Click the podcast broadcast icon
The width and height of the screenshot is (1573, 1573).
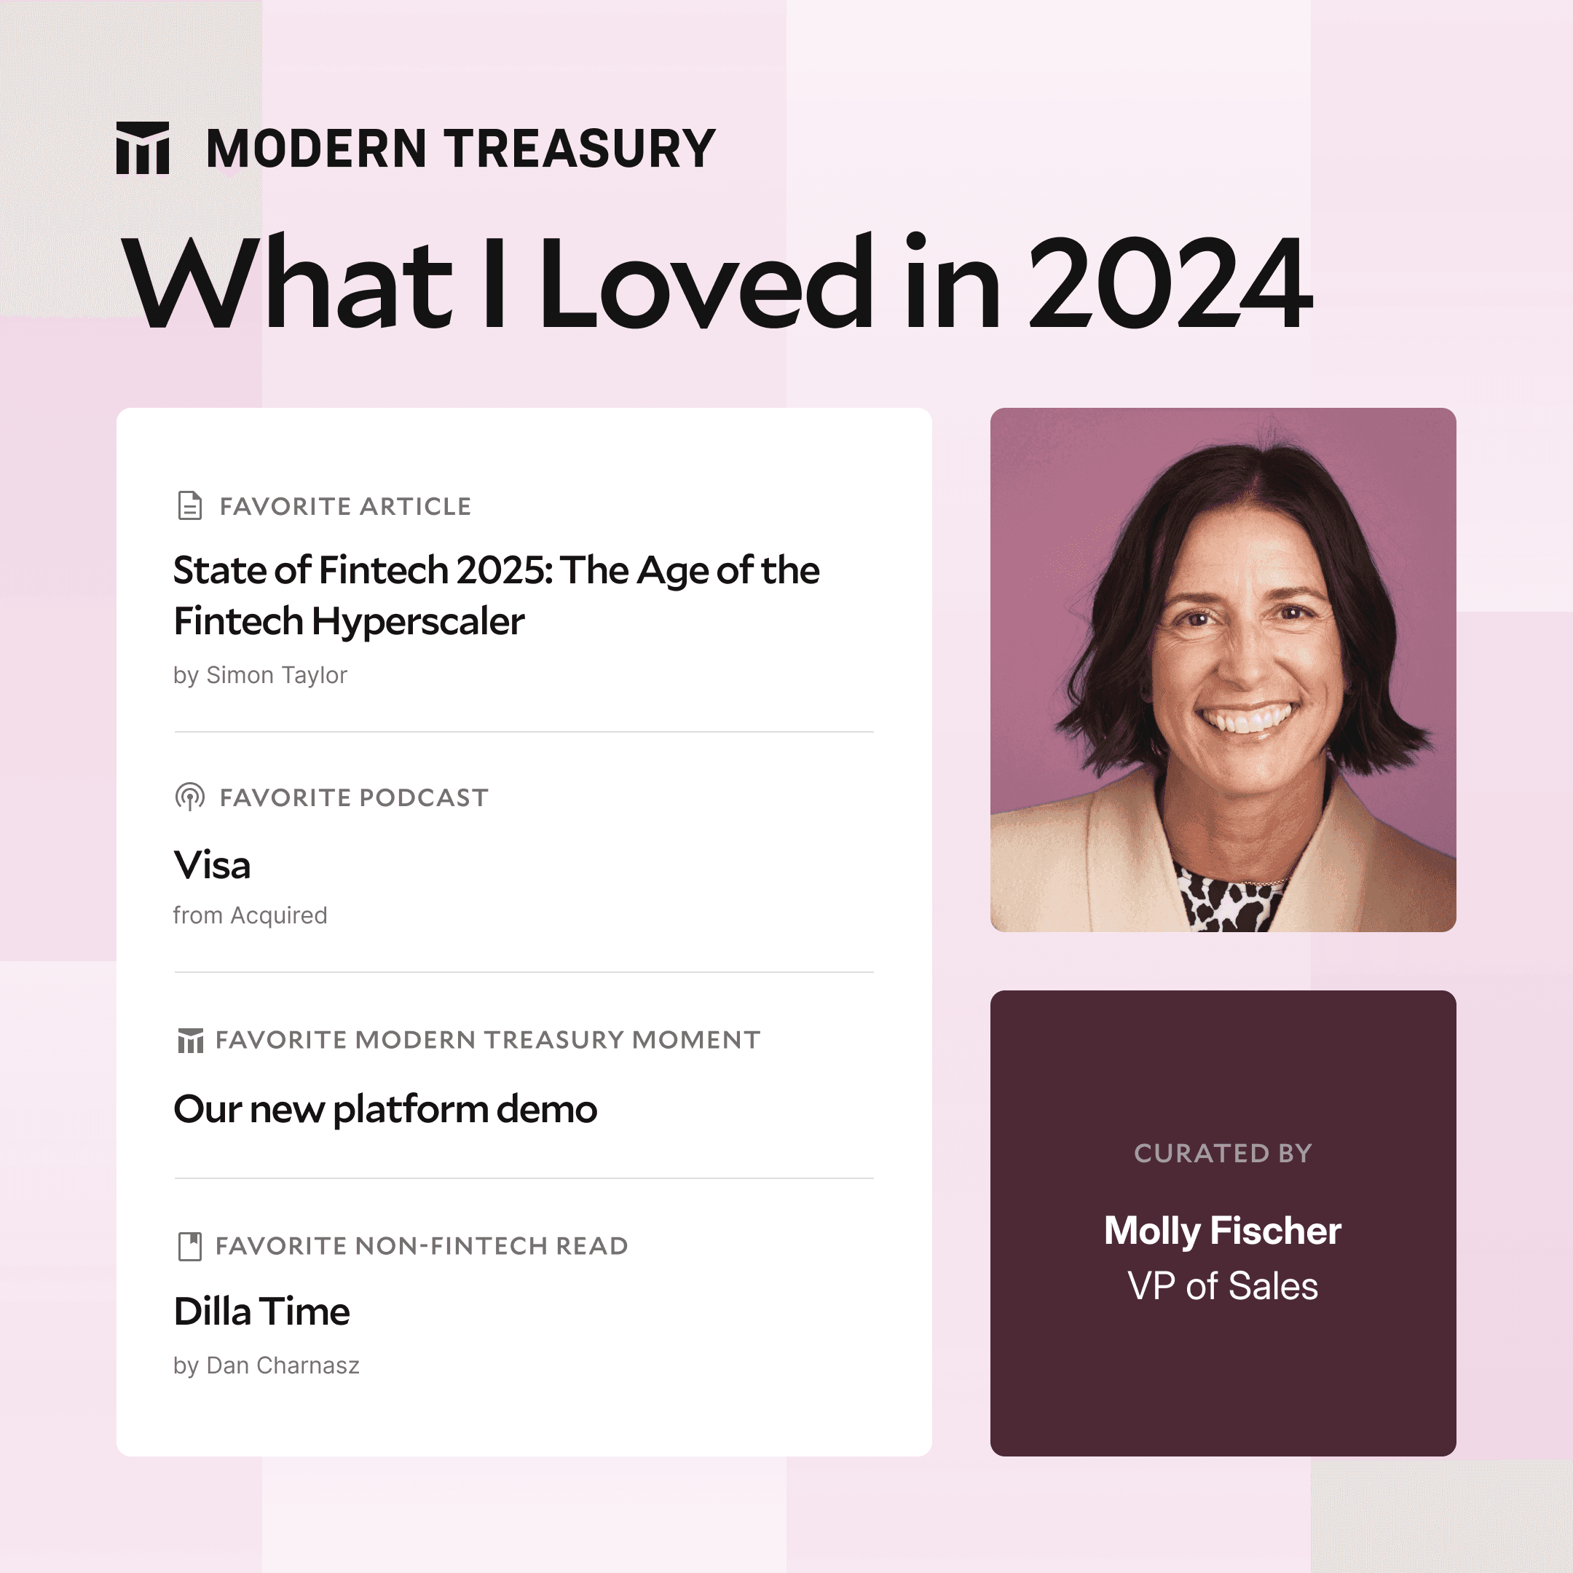point(189,797)
